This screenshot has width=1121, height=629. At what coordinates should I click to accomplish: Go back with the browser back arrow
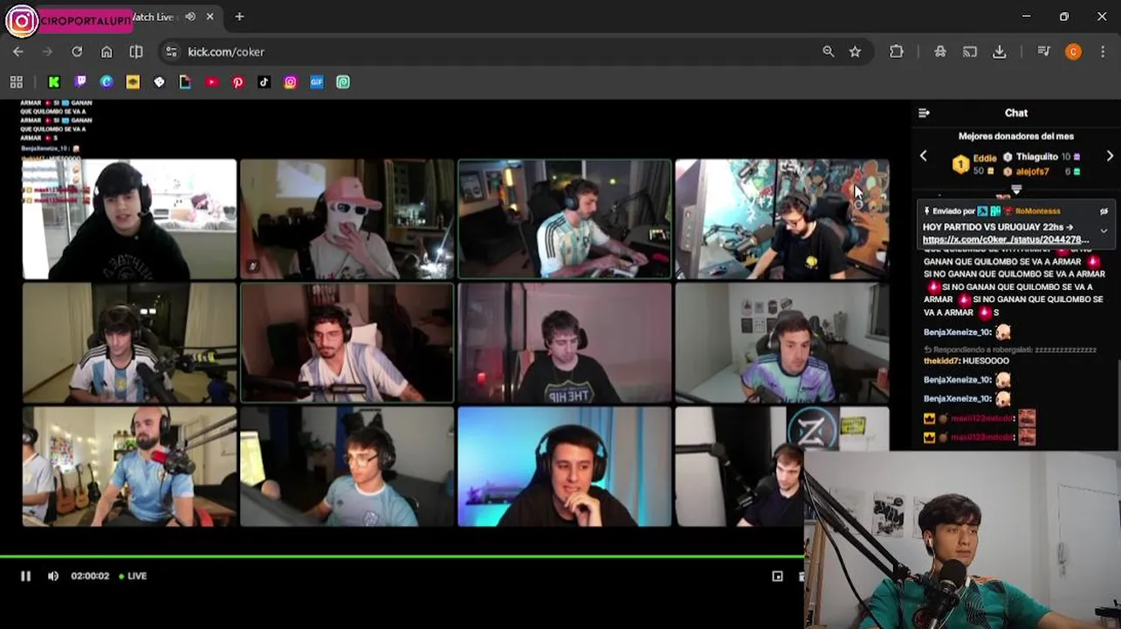tap(17, 52)
